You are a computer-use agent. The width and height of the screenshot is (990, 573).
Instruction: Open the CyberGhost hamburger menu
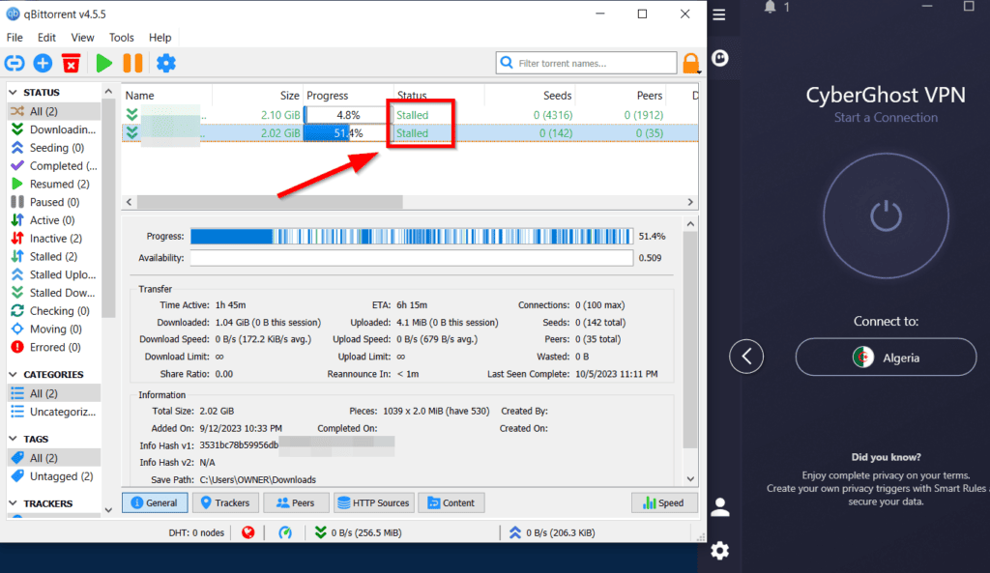pyautogui.click(x=719, y=15)
